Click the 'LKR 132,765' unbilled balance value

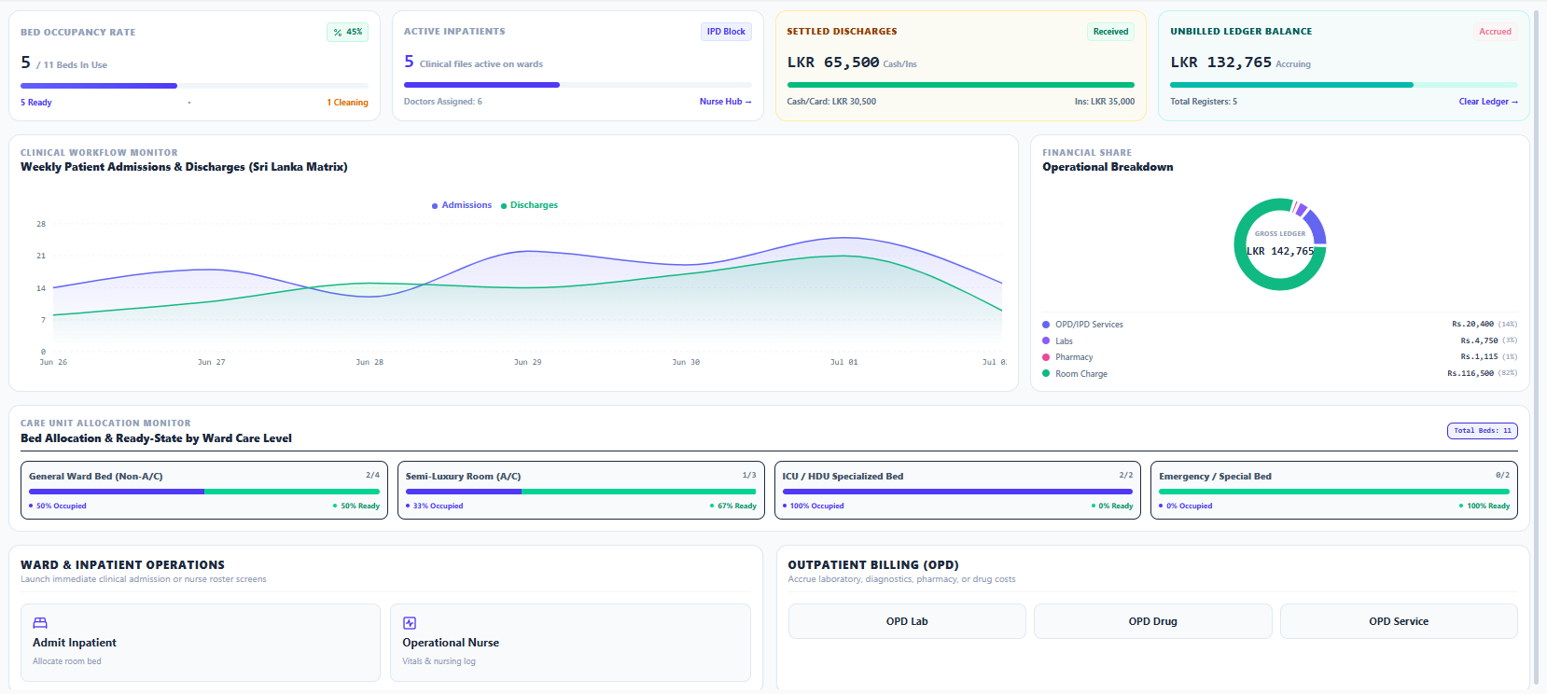click(x=1221, y=62)
